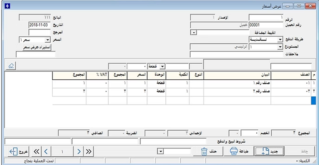Click the الكمية column header
Viewport: 319px width, 165px height.
click(177, 75)
